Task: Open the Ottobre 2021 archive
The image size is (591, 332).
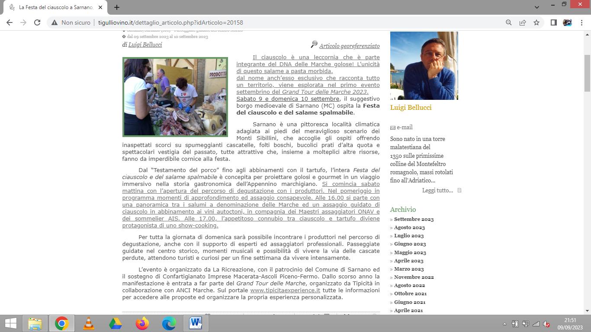Action: coord(410,294)
